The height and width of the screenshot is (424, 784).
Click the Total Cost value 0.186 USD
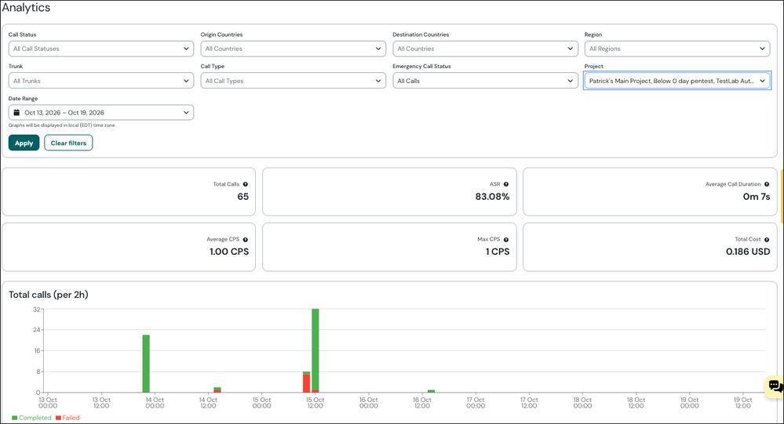748,252
